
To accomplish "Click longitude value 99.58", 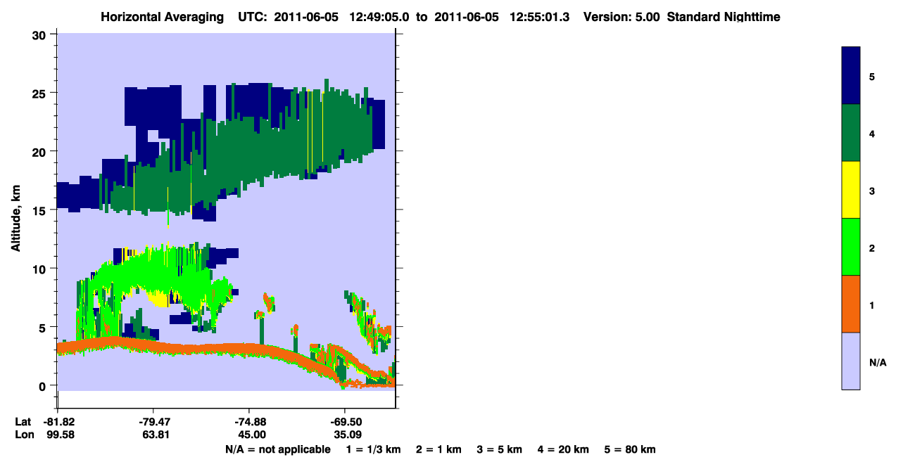I will coord(60,435).
